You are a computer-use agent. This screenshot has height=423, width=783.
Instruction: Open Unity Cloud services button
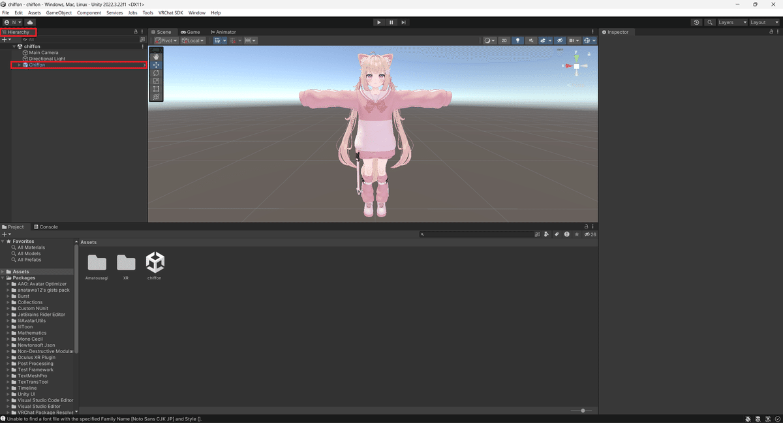30,22
